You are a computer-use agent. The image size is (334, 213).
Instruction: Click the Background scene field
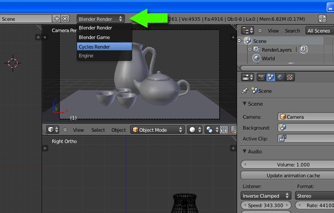coord(306,128)
